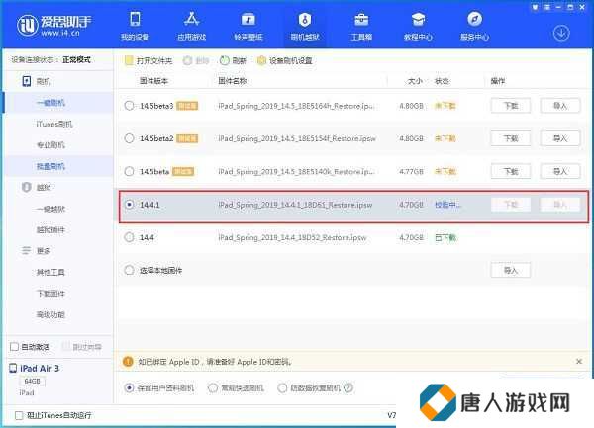Open 服务中心 service center
Viewport: 594px width, 428px height.
pyautogui.click(x=474, y=26)
